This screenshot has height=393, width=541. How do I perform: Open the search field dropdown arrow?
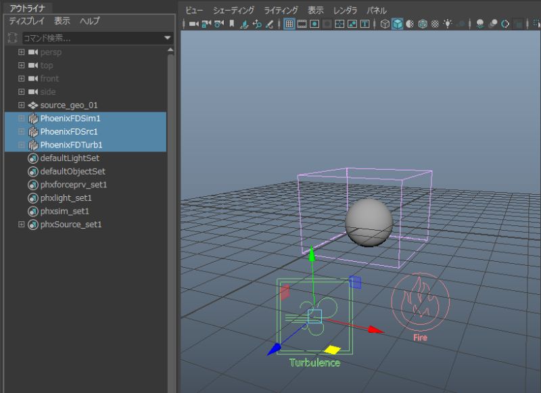point(168,38)
